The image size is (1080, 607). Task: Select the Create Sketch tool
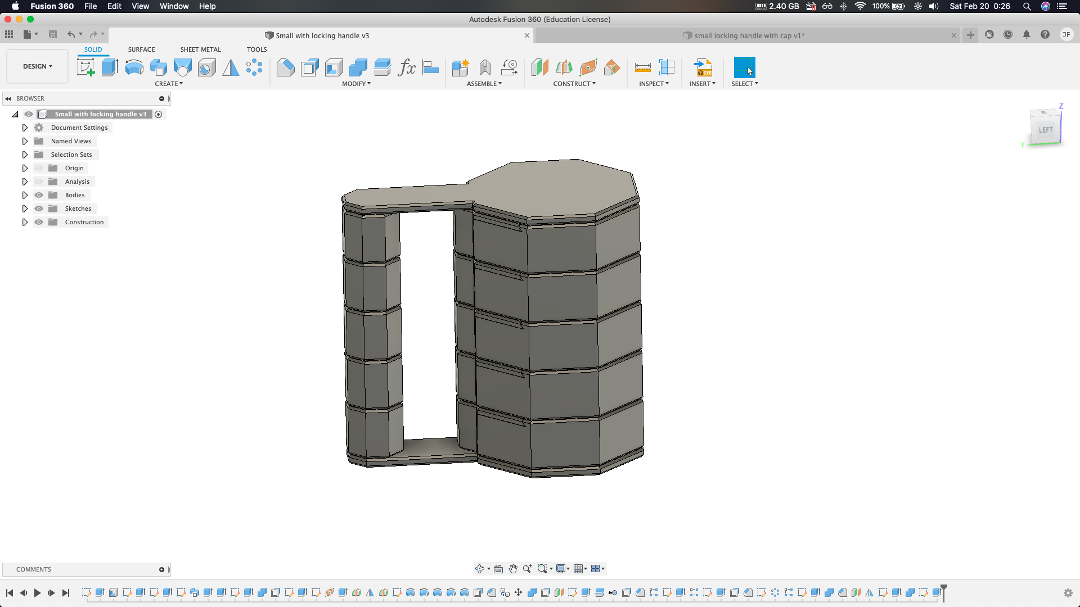coord(85,67)
